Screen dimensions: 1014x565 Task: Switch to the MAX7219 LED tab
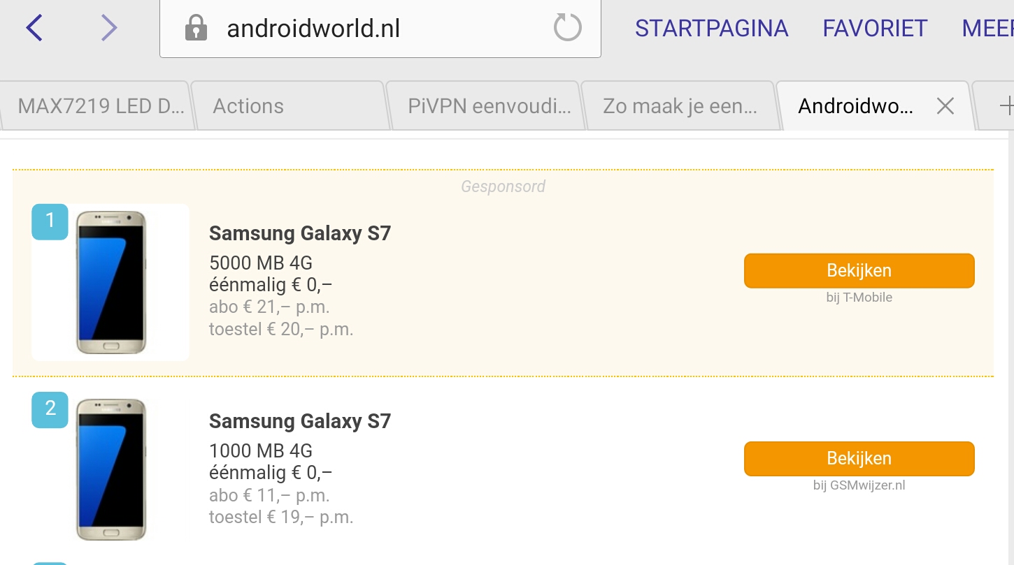click(x=101, y=106)
